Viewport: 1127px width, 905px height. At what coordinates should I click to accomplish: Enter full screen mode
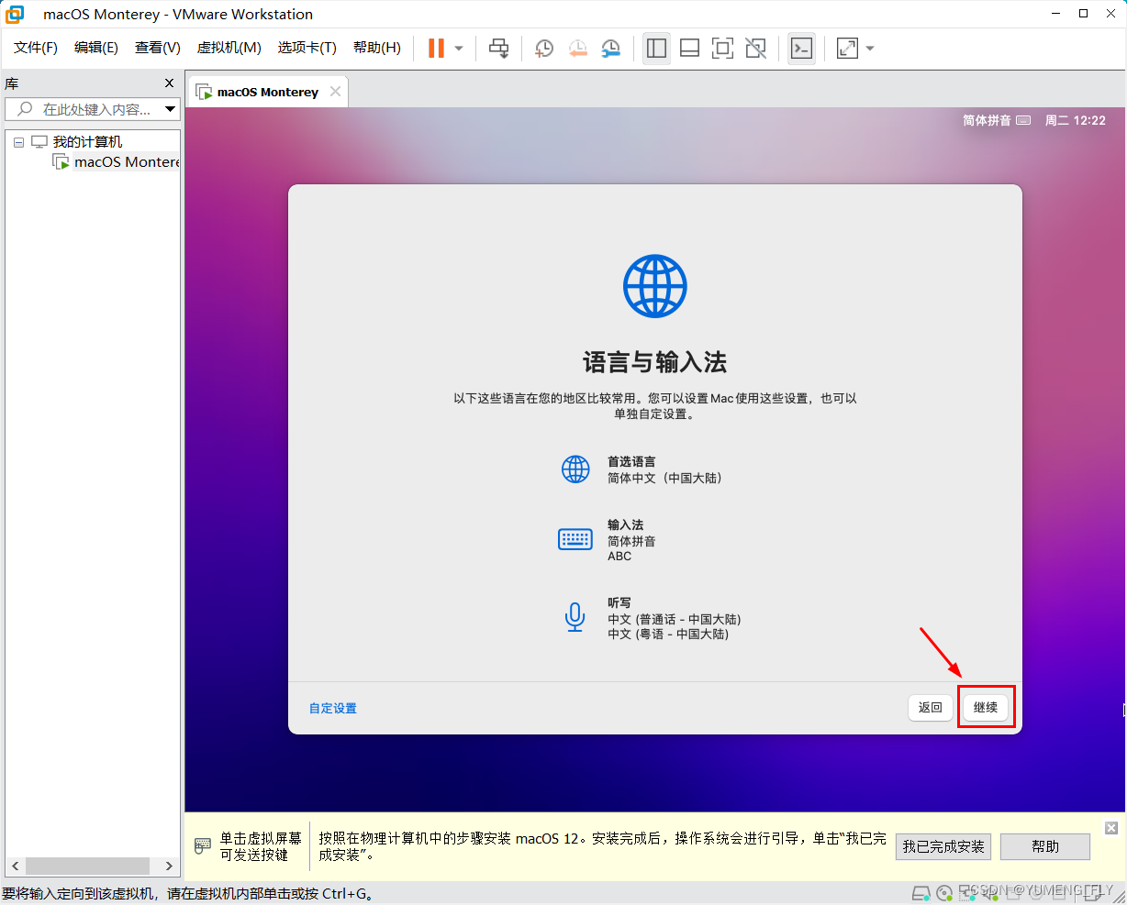(722, 48)
